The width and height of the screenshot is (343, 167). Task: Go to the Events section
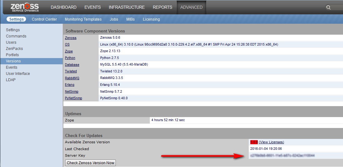tap(92, 7)
